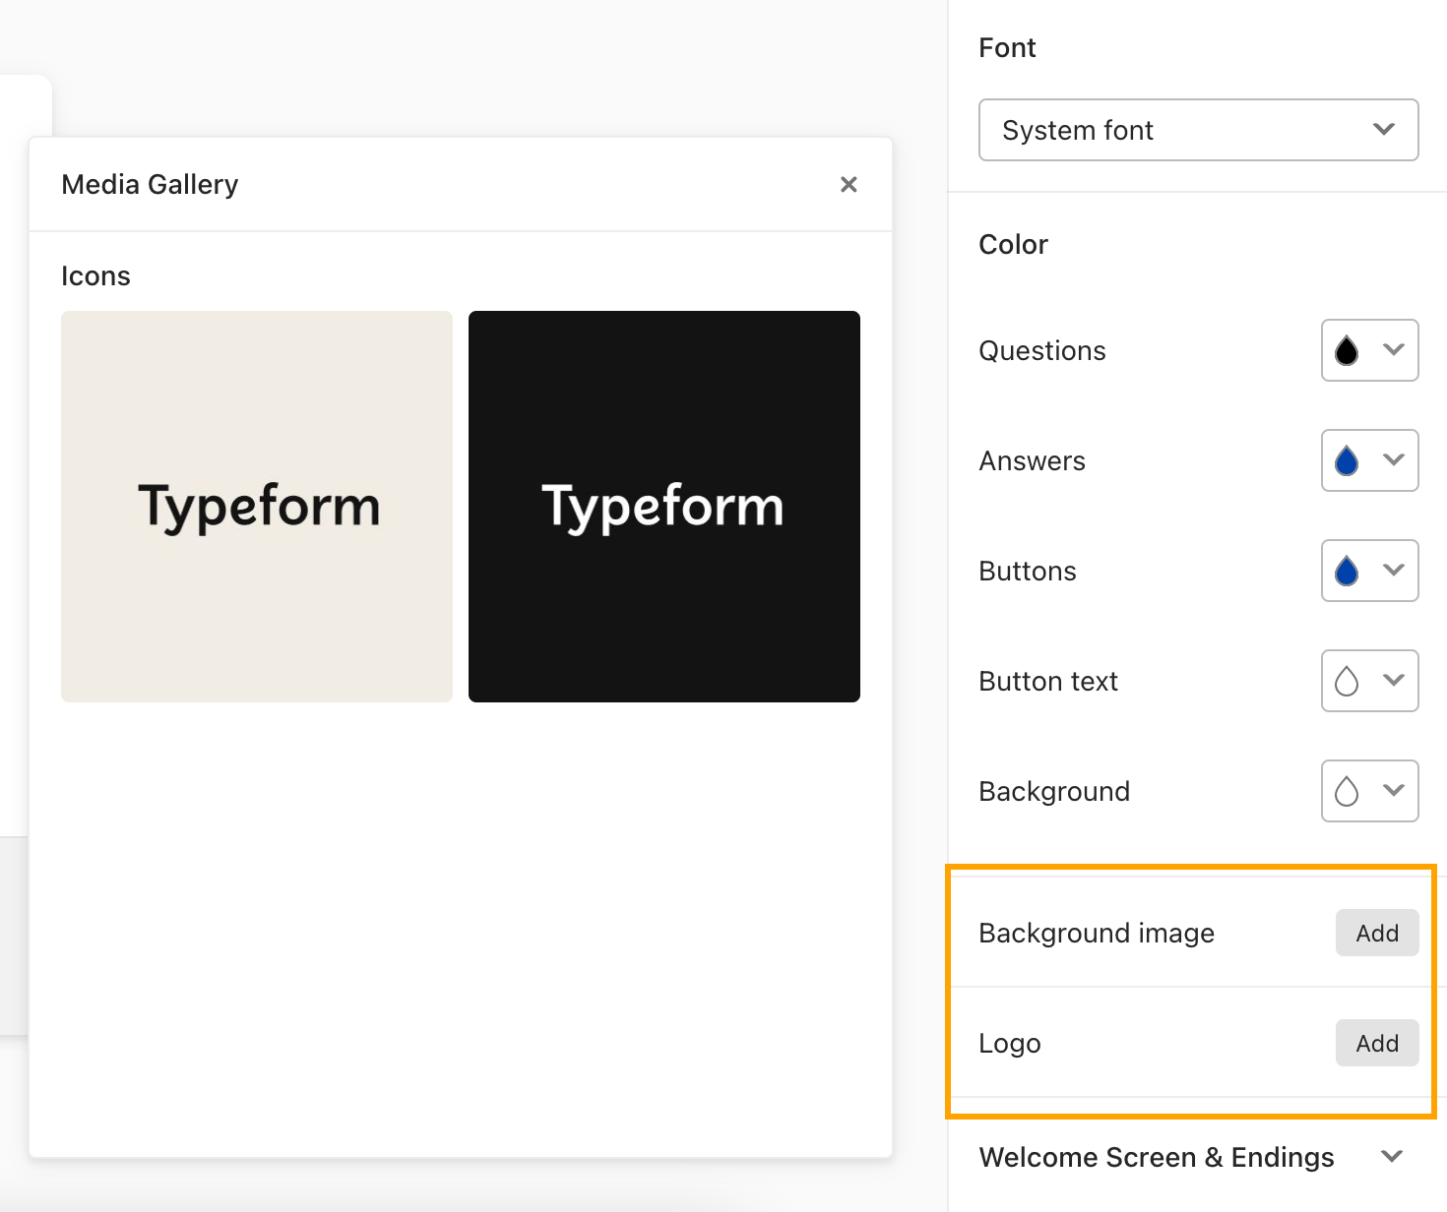
Task: Click the Button text label
Action: pos(1048,681)
